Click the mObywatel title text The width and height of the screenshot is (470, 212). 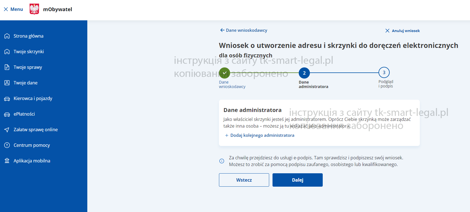[x=57, y=9]
